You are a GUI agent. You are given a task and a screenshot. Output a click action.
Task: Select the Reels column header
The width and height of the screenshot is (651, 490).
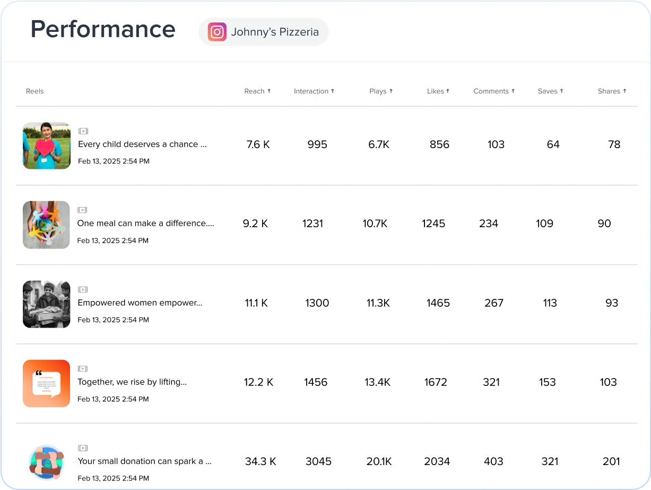(34, 91)
